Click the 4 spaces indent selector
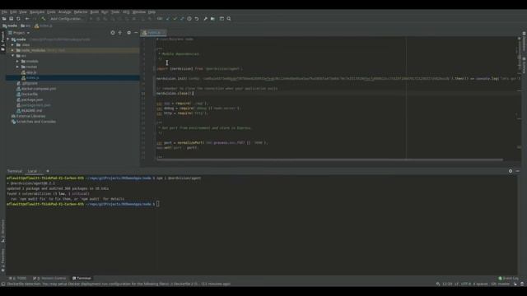This screenshot has width=527, height=296. 480,284
